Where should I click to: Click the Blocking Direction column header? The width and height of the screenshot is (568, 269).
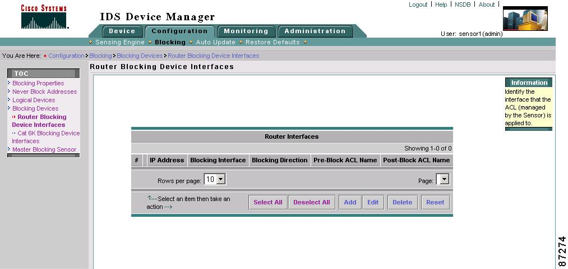point(280,160)
